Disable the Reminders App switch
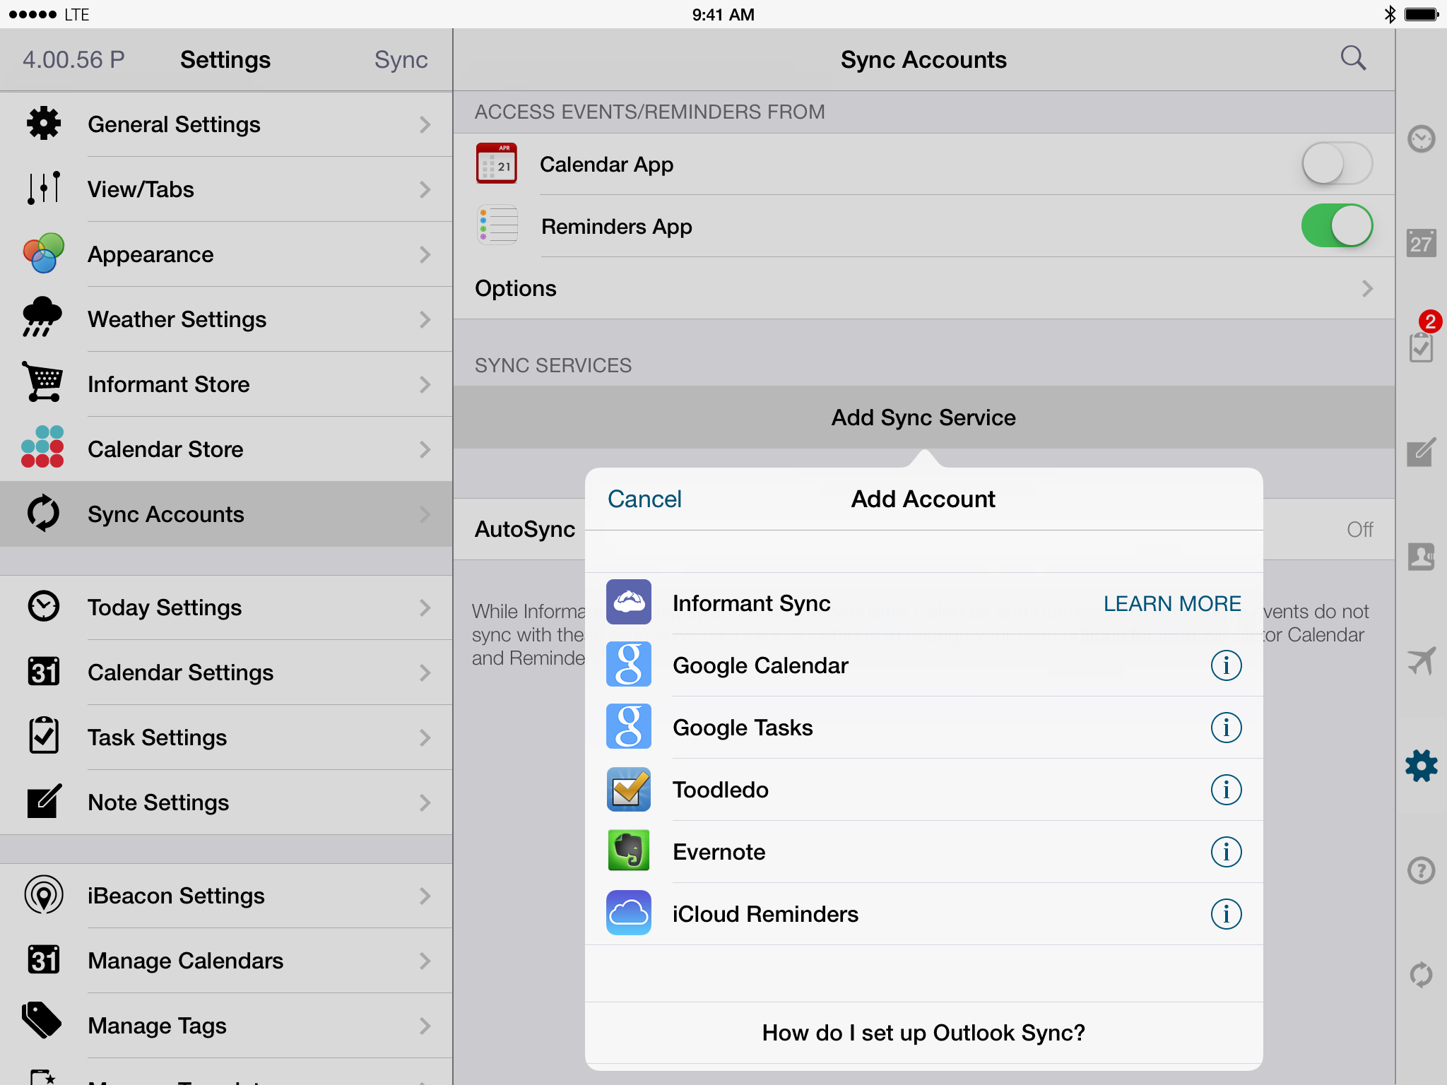Screen dimensions: 1447x1085 coord(1336,226)
